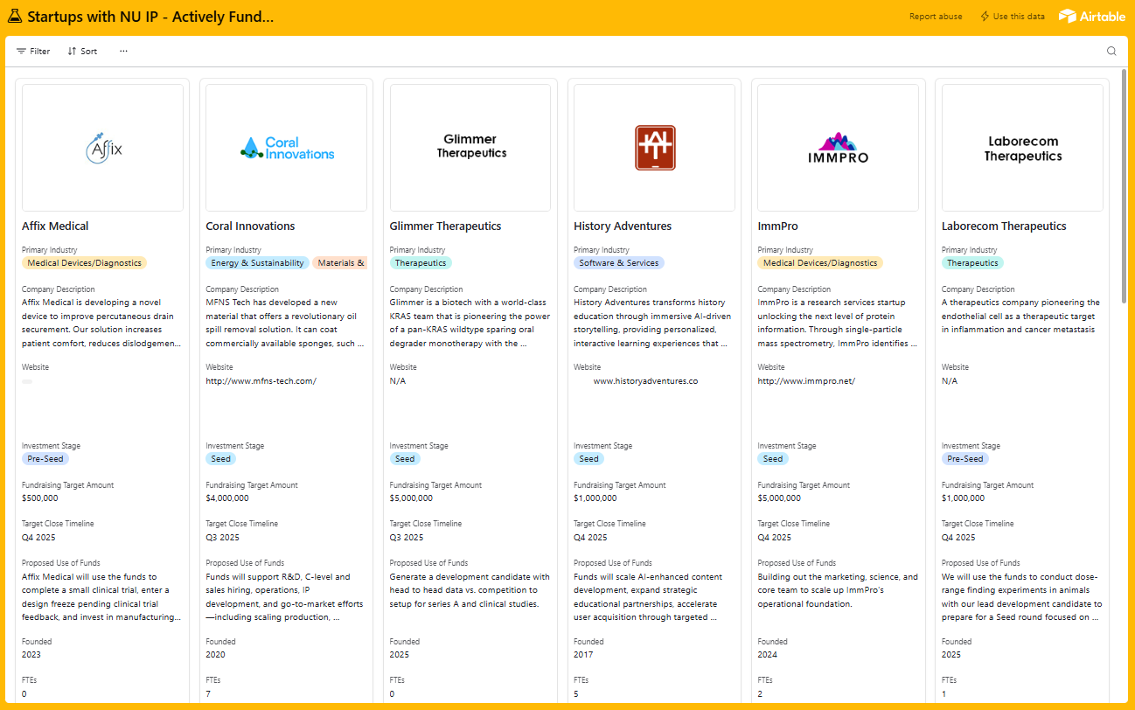Open the three-dot more options menu
1135x710 pixels.
pos(123,52)
